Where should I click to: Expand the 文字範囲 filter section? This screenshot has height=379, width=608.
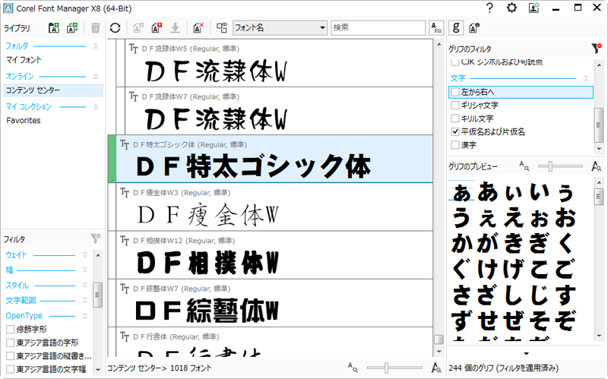(x=85, y=300)
